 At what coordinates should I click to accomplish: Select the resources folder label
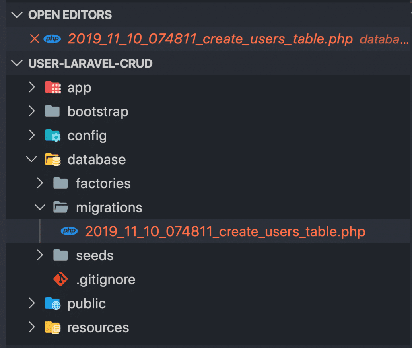tap(98, 327)
